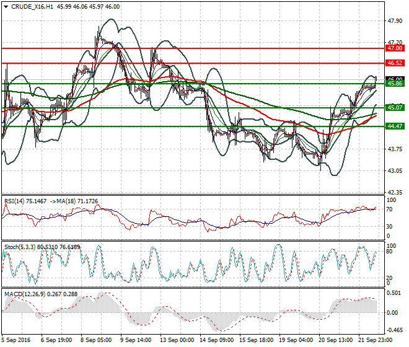The image size is (409, 347).
Task: Click the red 47.00 price level tag
Action: tap(394, 48)
